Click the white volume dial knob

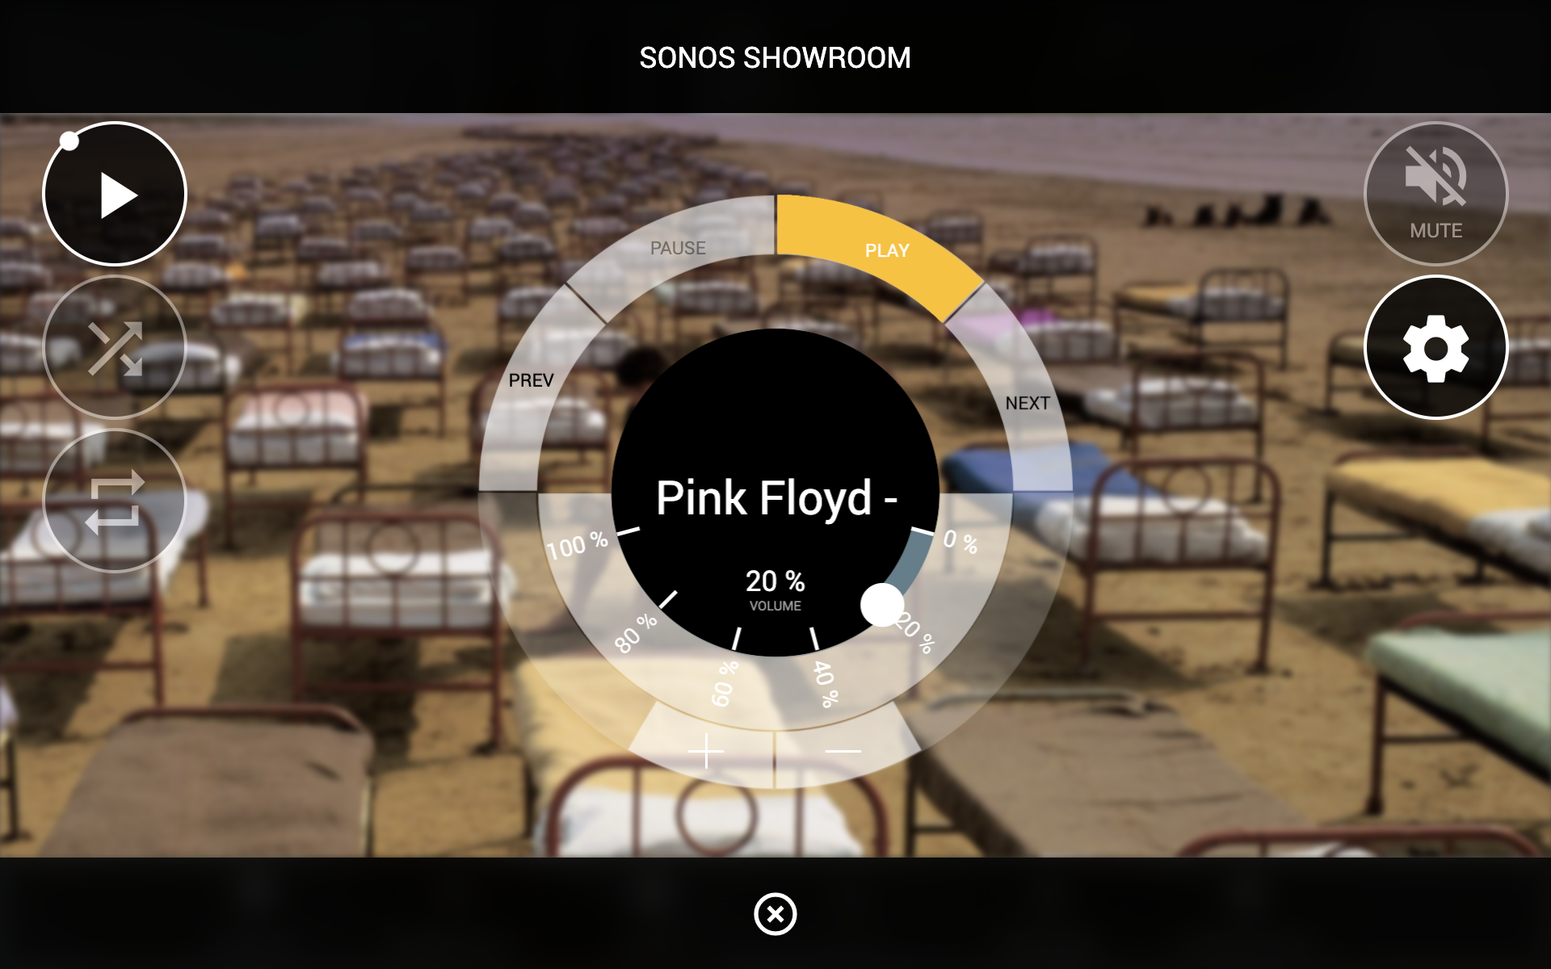pyautogui.click(x=882, y=605)
